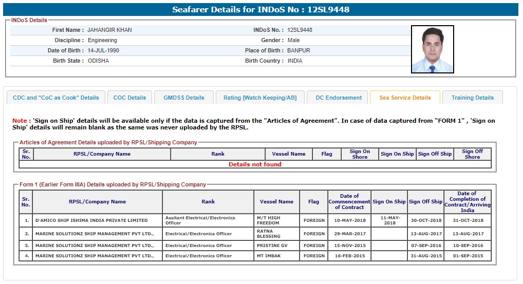Click the INDoS No. value 12SL9448
Viewport: 523px width, 284px height.
click(300, 30)
